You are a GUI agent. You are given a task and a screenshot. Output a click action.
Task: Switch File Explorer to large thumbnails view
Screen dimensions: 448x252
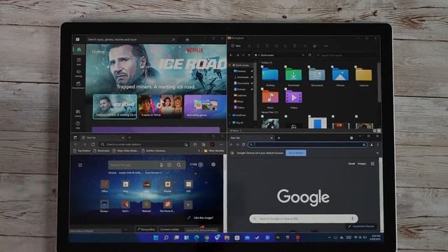[x=379, y=131]
